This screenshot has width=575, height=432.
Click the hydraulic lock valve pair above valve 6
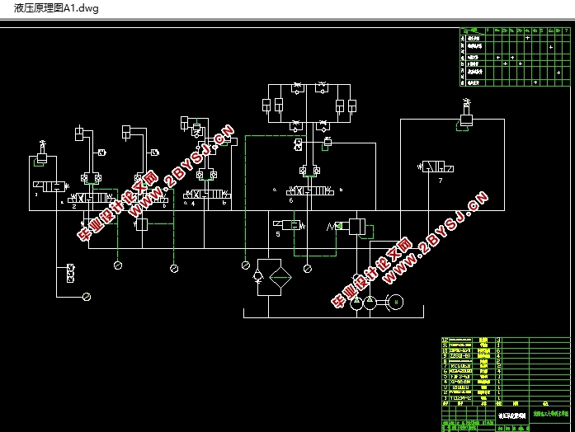tap(309, 171)
